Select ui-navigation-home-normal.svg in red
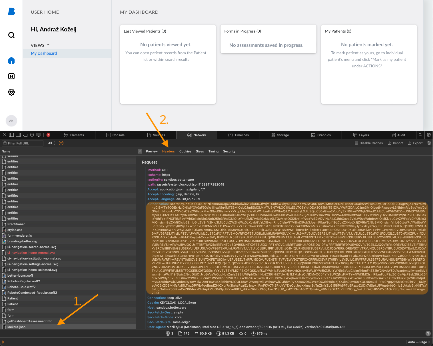Viewport: 433px width, 346px height. pyautogui.click(x=68, y=253)
